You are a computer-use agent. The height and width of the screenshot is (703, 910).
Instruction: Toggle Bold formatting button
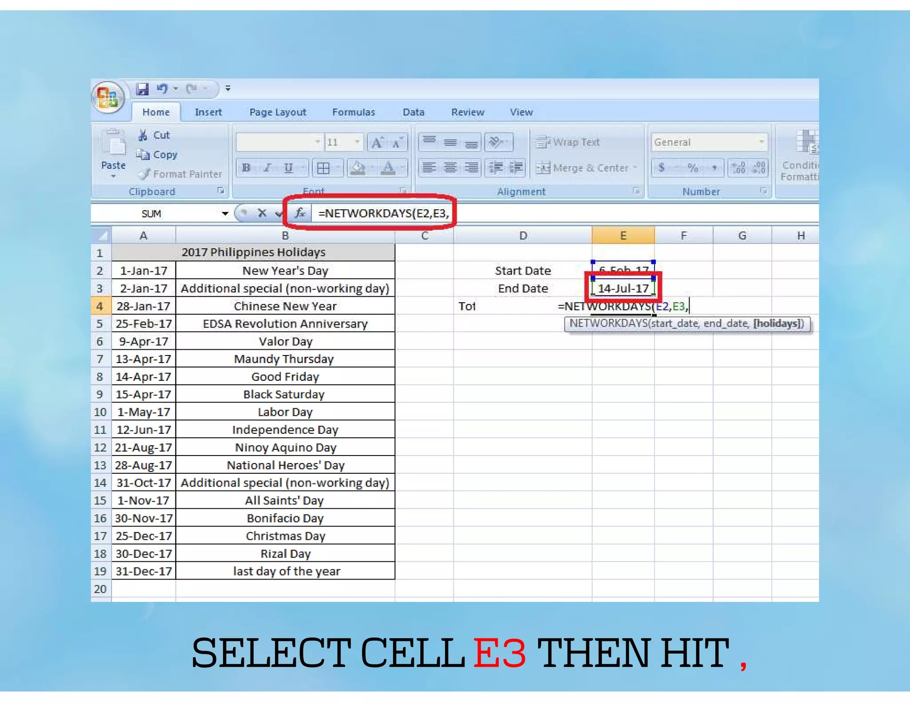click(246, 168)
